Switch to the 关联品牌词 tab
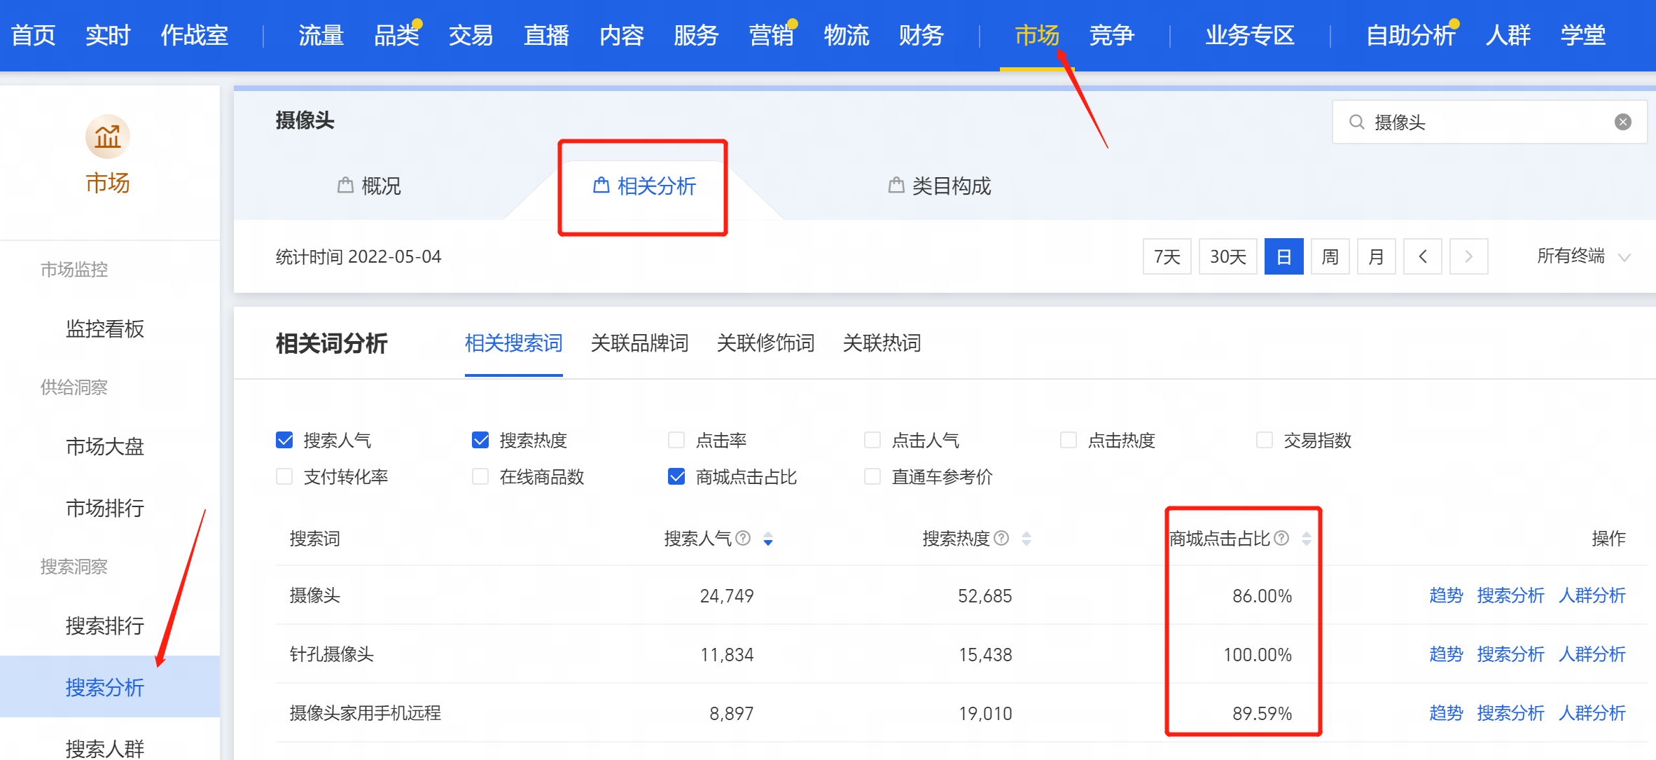1656x760 pixels. pyautogui.click(x=640, y=343)
